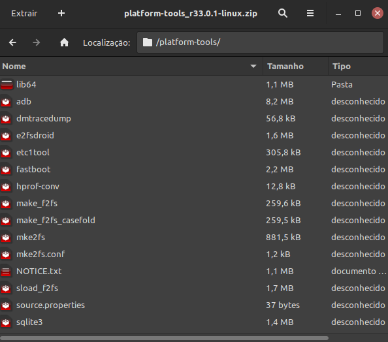
Task: Select the e2fsdroid file icon
Action: [6, 136]
